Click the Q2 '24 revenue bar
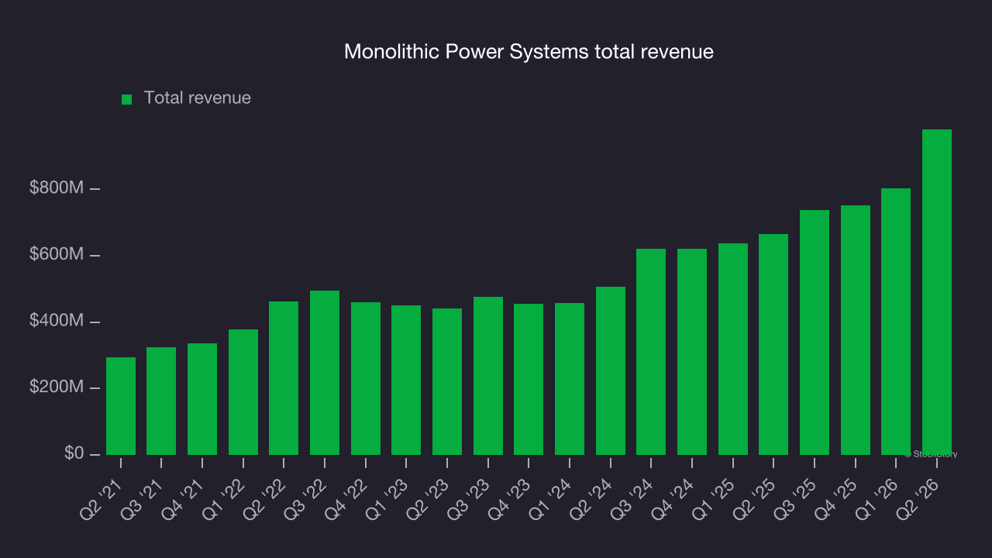This screenshot has width=992, height=558. [611, 371]
